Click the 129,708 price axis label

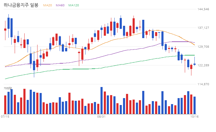coord(203,47)
